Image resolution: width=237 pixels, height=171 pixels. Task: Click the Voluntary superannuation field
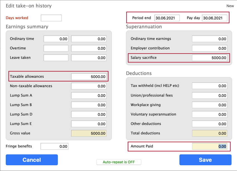click(210, 114)
